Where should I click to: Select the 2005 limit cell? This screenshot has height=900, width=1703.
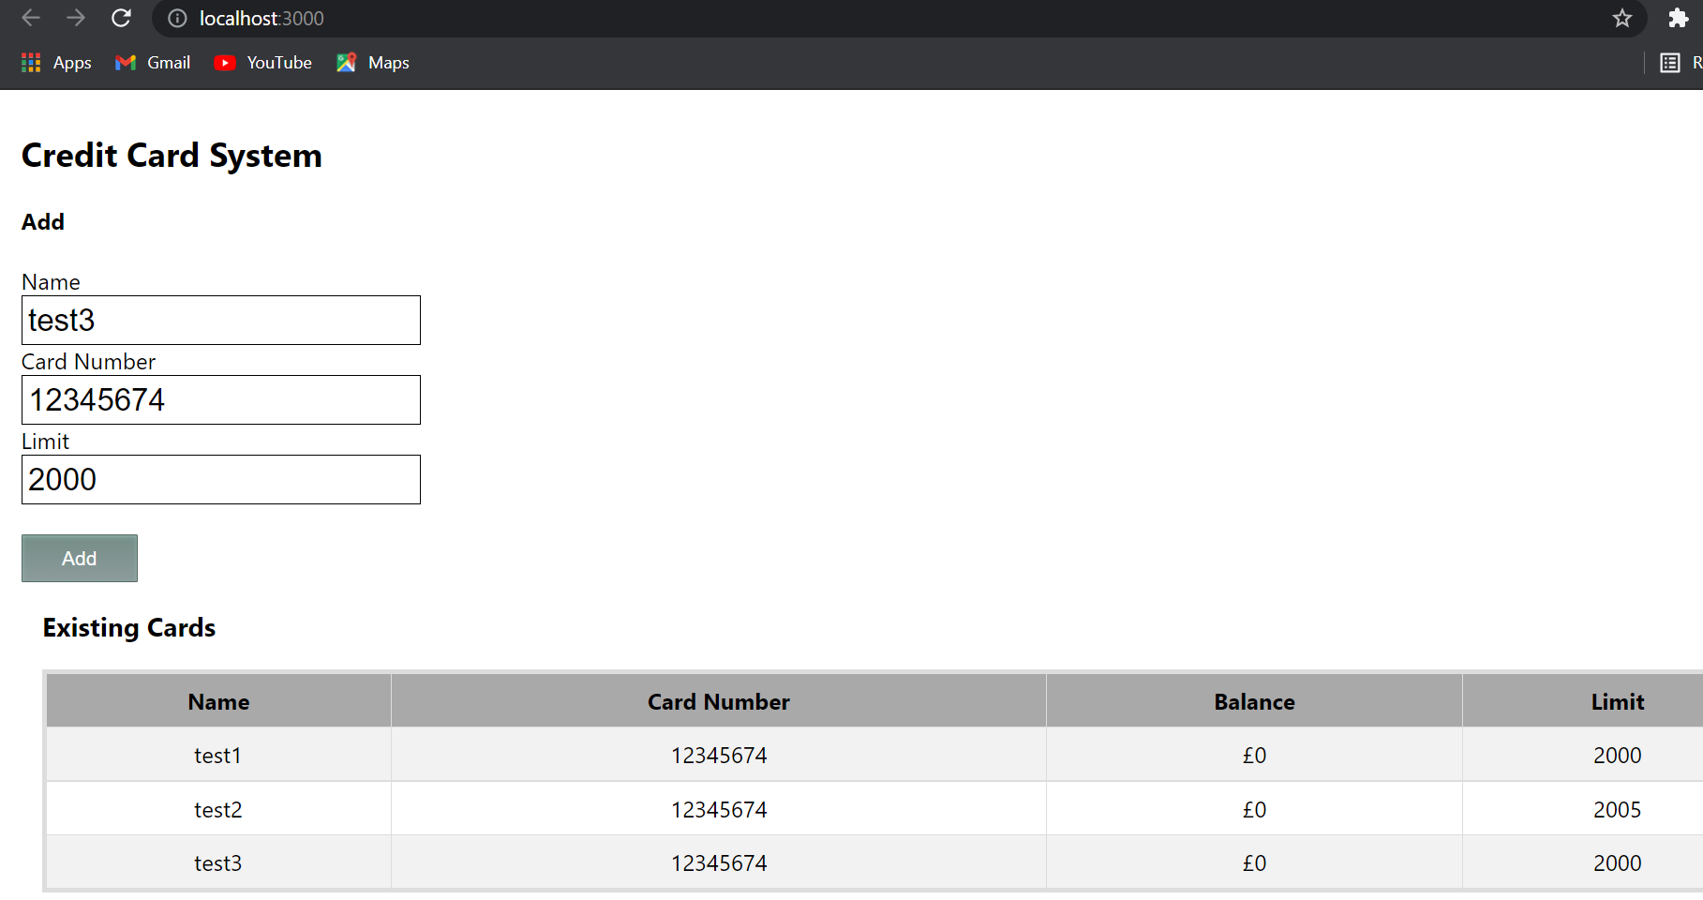coord(1583,809)
